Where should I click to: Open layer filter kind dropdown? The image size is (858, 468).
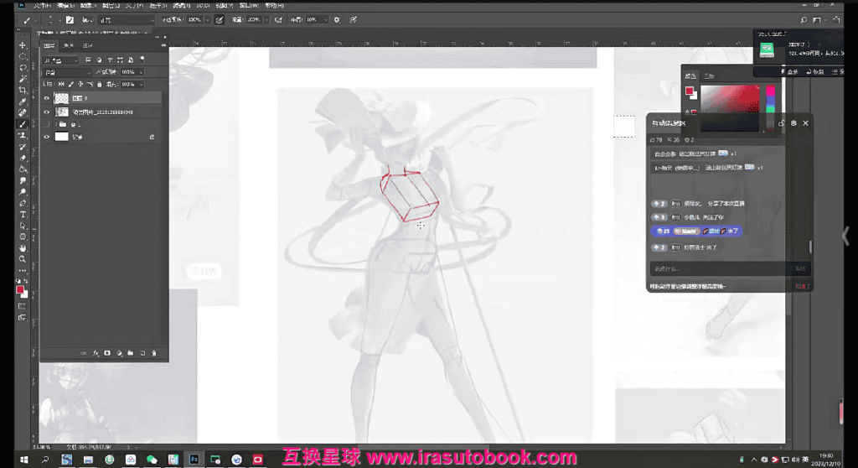[60, 60]
